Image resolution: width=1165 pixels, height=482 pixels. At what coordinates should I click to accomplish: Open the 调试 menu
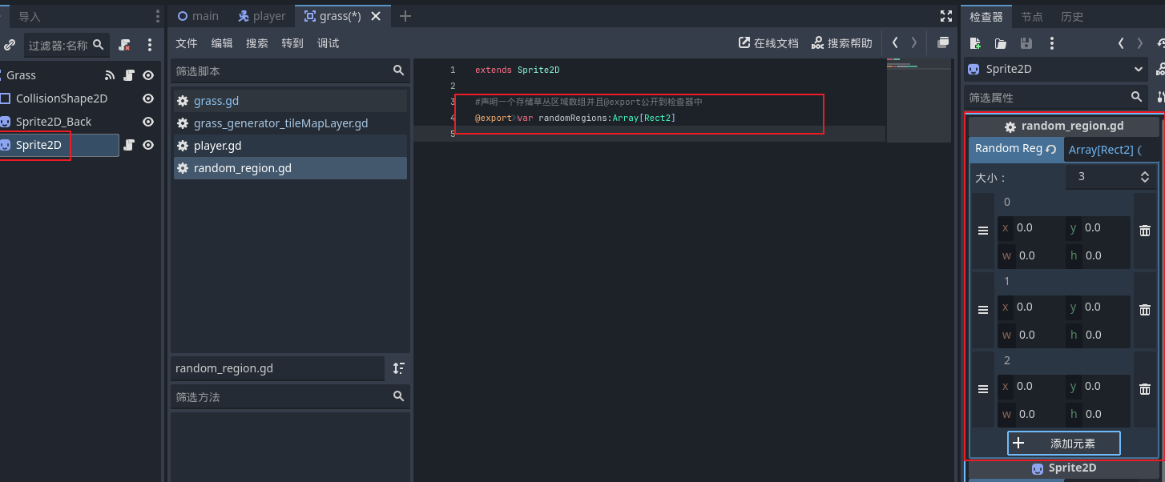pyautogui.click(x=328, y=43)
